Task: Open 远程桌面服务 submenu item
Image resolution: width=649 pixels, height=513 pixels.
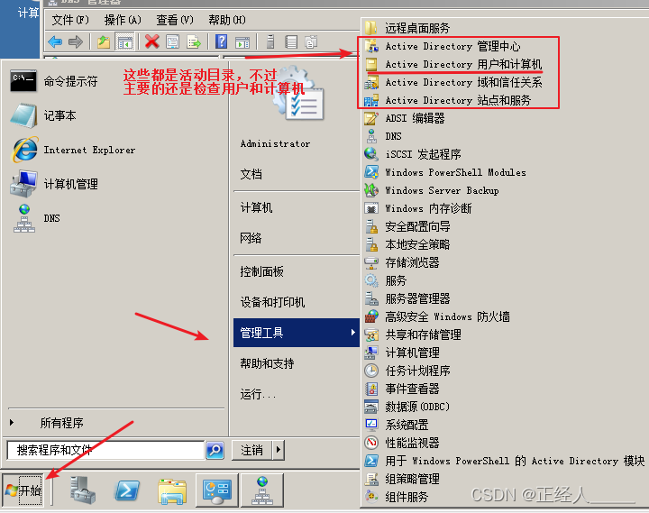Action: (x=407, y=28)
